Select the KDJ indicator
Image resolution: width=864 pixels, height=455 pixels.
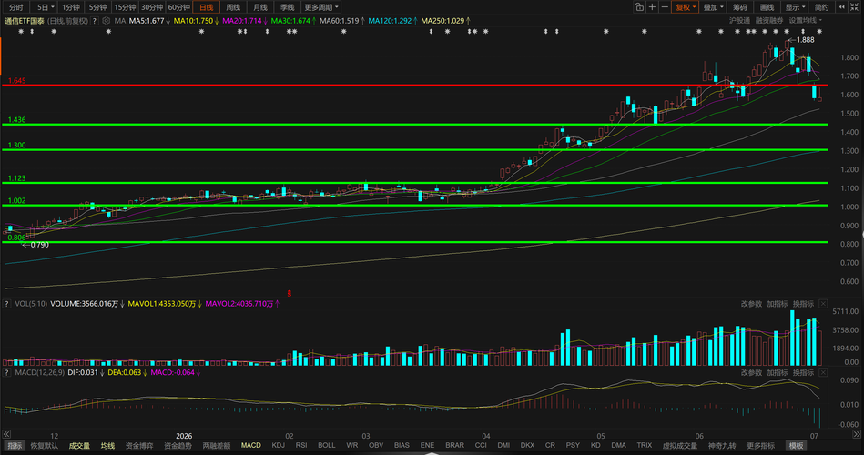tap(279, 446)
